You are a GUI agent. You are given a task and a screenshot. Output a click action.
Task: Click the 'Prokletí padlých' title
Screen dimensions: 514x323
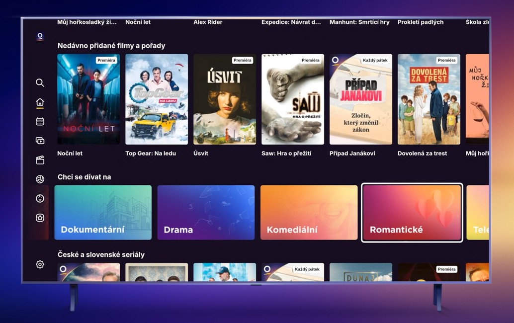click(x=421, y=22)
